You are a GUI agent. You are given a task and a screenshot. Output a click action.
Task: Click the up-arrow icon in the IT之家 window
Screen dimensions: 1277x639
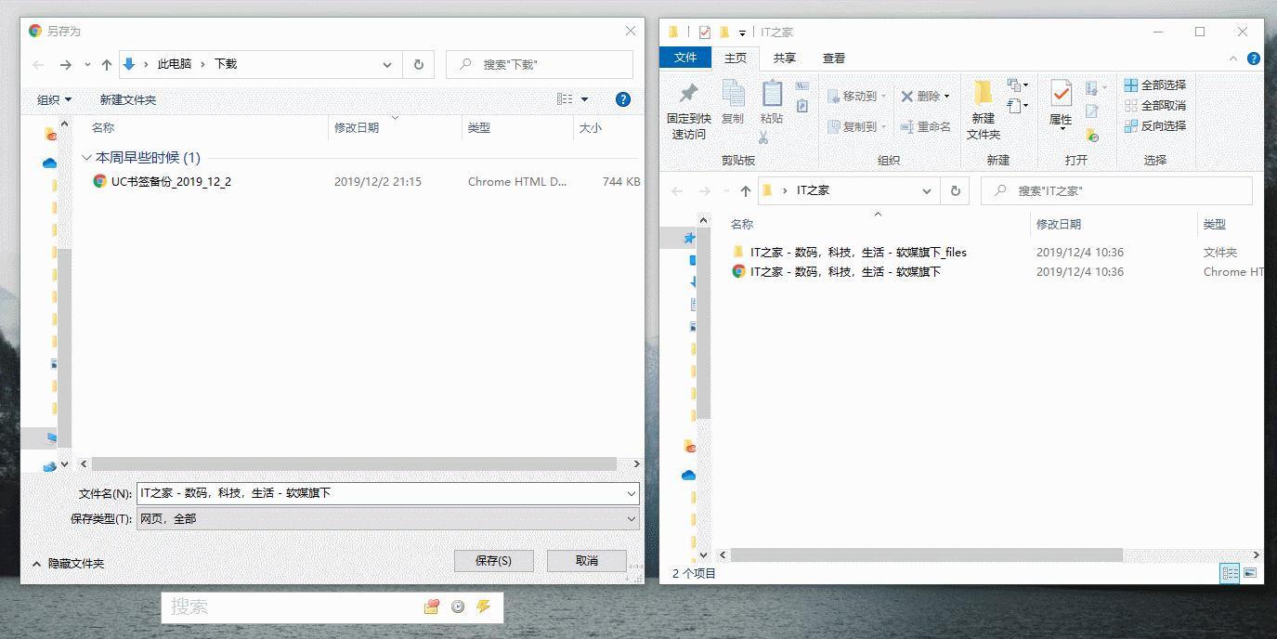(x=745, y=190)
